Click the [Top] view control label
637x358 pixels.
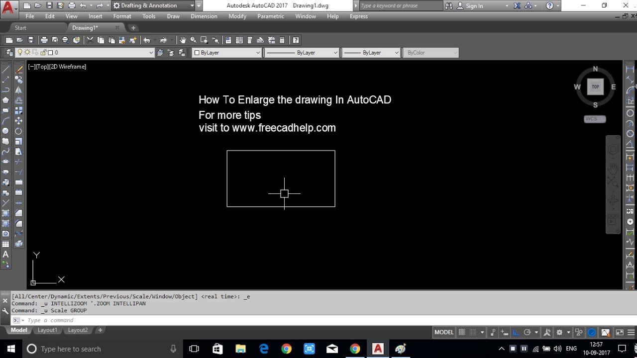click(42, 67)
